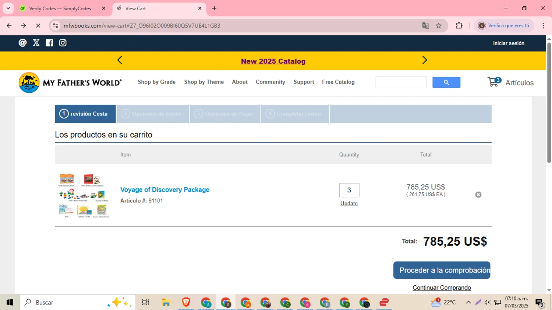Click the page vertical scrollbar
This screenshot has height=310, width=552.
click(549, 103)
